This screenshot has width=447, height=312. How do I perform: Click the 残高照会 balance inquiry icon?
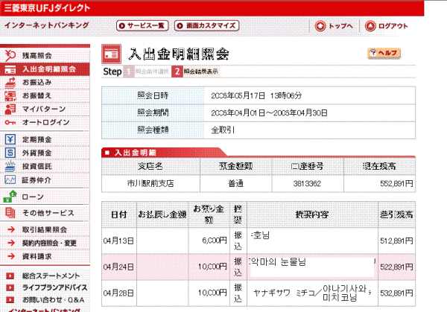10,56
